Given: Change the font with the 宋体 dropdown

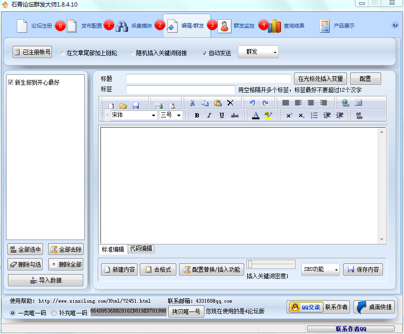Looking at the screenshot, I should (x=132, y=115).
